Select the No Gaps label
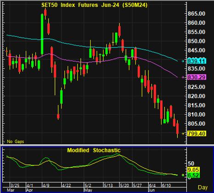The width and height of the screenshot is (214, 193). pyautogui.click(x=16, y=141)
